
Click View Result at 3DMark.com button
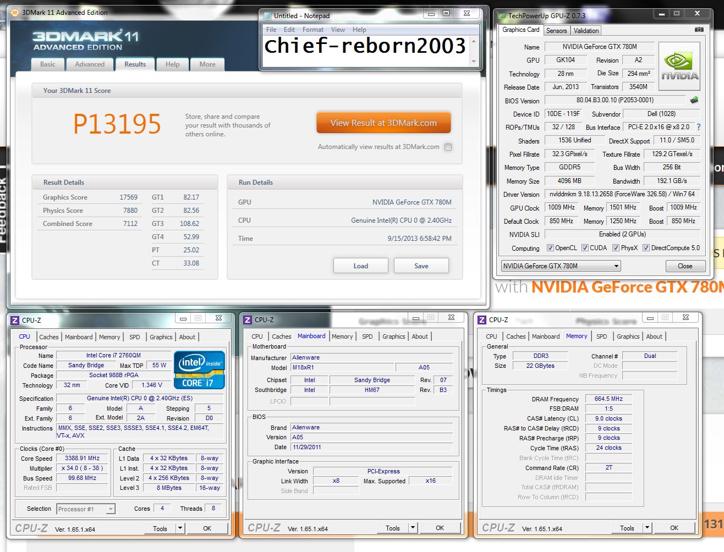(383, 123)
